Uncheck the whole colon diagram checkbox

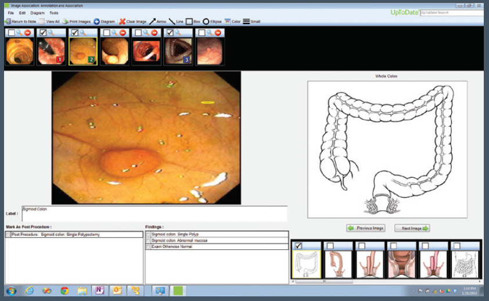(x=299, y=246)
